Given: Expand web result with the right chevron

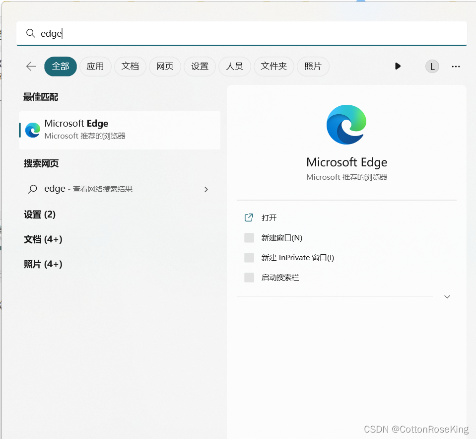Looking at the screenshot, I should point(206,189).
